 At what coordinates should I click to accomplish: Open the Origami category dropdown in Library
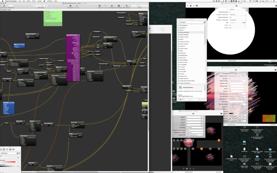tap(192, 22)
